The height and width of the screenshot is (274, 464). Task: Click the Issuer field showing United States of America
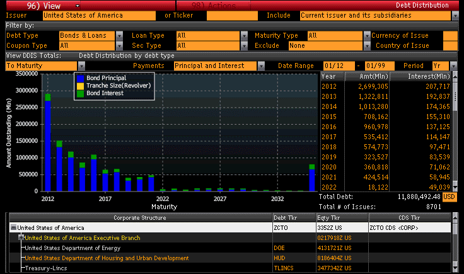pyautogui.click(x=99, y=16)
